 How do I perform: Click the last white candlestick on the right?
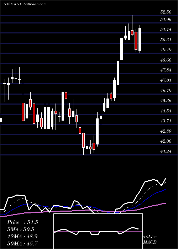coord(140,39)
